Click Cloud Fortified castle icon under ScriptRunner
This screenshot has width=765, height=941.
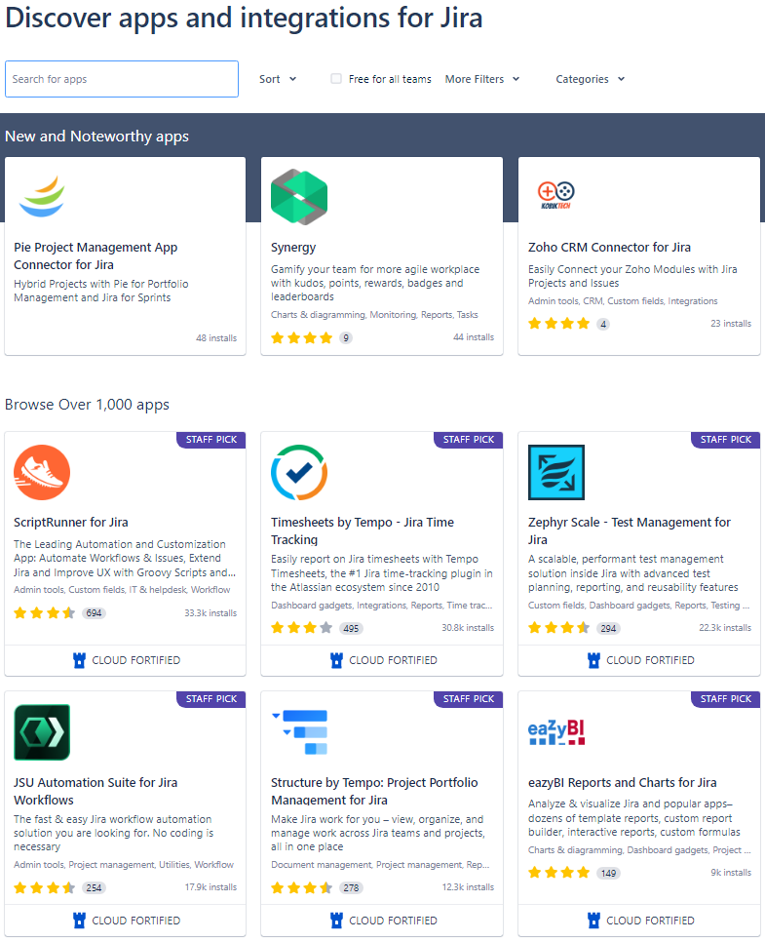(x=79, y=660)
